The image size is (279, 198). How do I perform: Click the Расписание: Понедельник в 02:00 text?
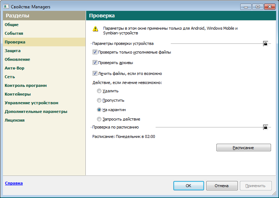[124, 136]
